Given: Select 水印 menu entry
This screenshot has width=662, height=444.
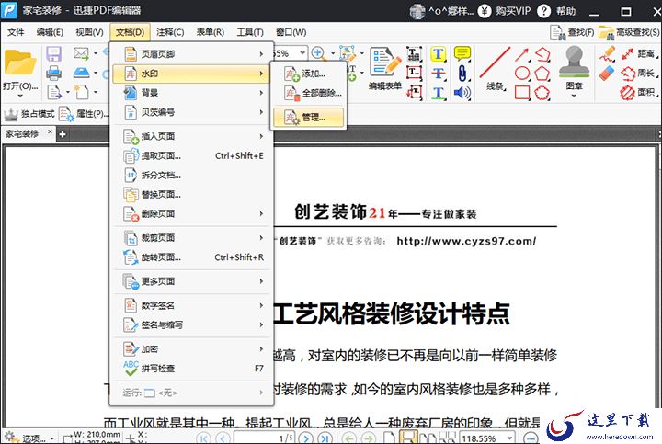Looking at the screenshot, I should [191, 74].
